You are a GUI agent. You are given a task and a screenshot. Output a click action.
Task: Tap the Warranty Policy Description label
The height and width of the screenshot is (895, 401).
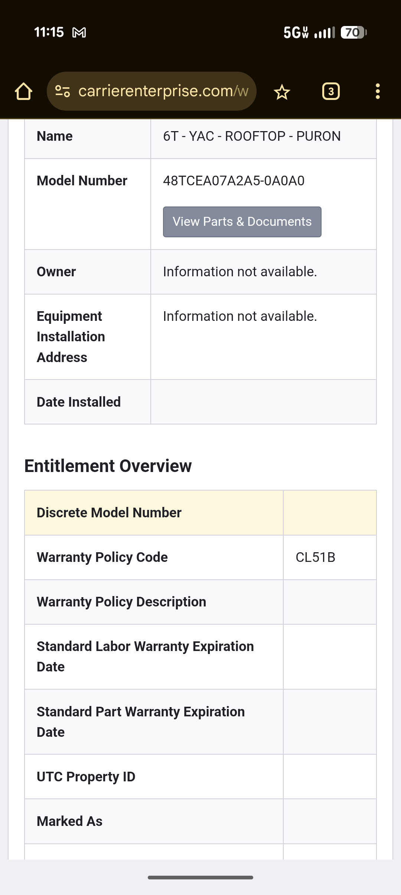click(x=121, y=602)
